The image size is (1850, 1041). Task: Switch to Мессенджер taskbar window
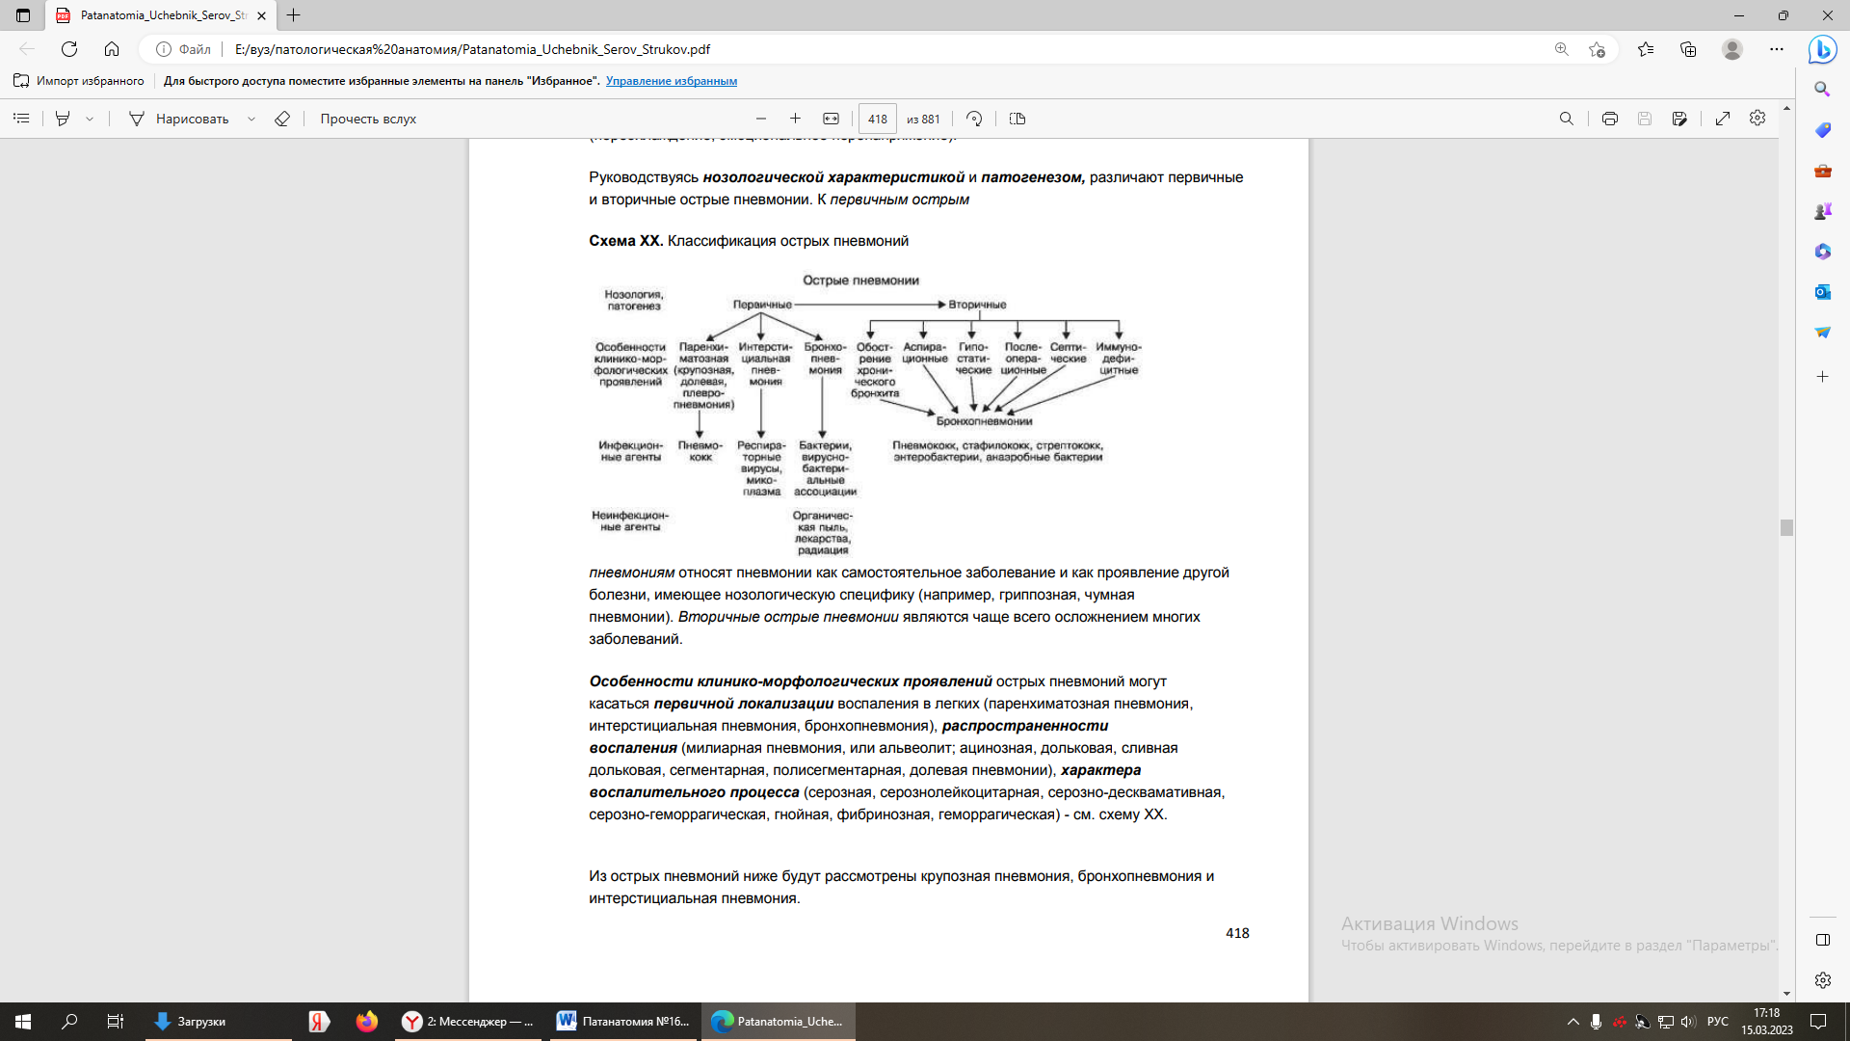[x=468, y=1022]
